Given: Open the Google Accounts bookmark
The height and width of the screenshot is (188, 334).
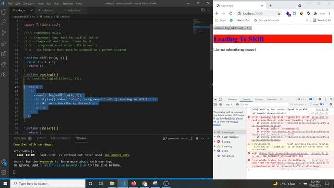Looking at the screenshot, I should (267, 20).
